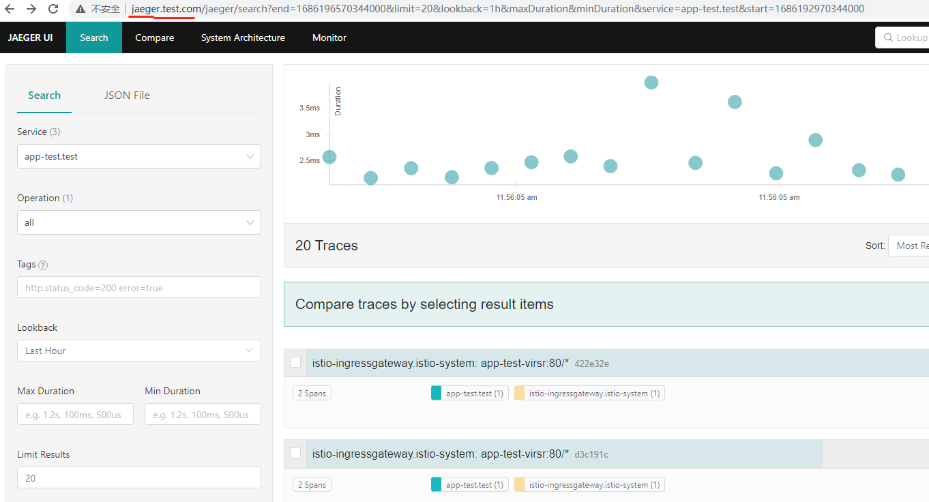Click the highest duration dot in scatter plot

651,83
